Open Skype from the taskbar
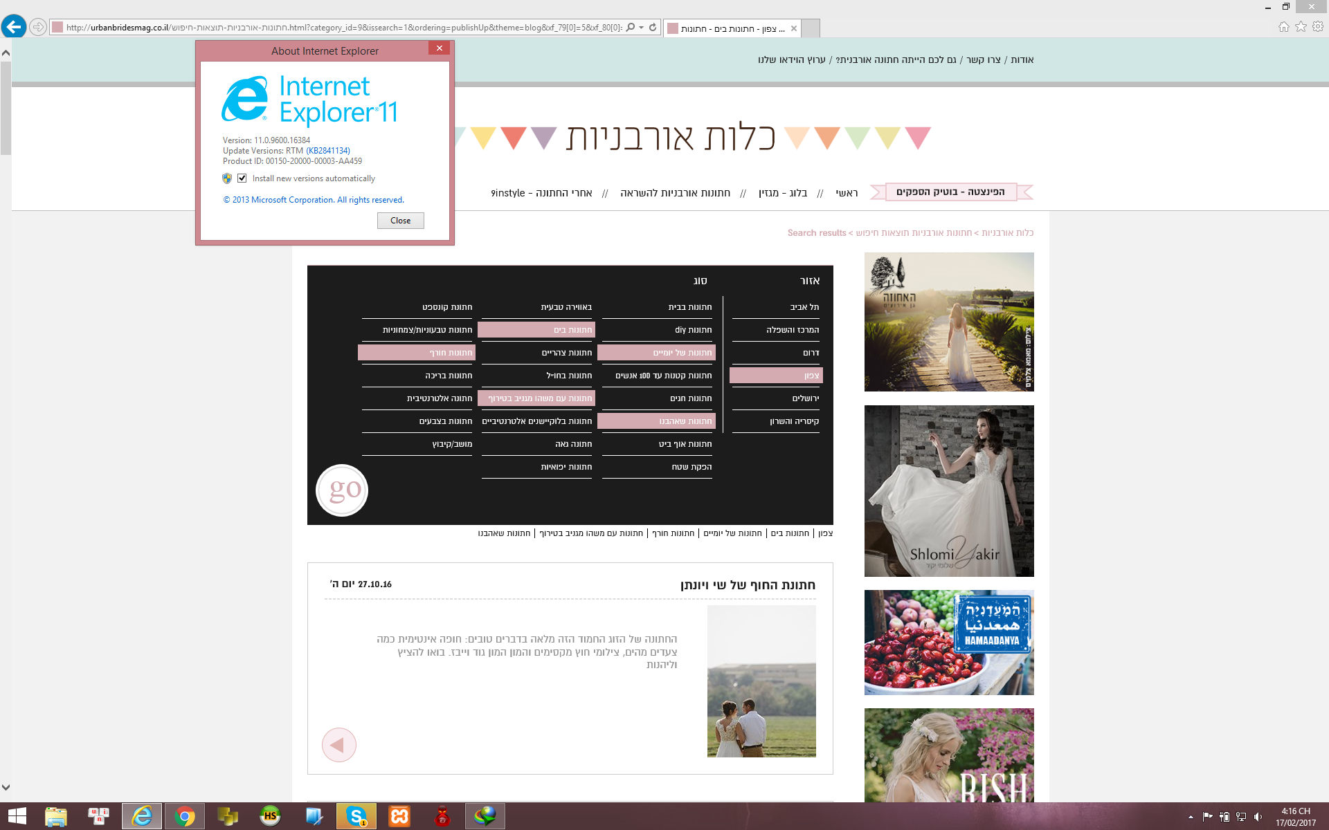Viewport: 1329px width, 830px height. point(356,816)
